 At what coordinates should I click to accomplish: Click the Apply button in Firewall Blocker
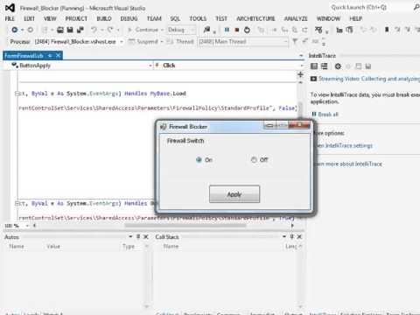234,194
